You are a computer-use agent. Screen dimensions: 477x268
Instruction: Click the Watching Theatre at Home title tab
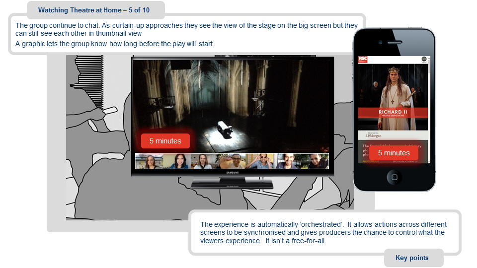pyautogui.click(x=94, y=10)
